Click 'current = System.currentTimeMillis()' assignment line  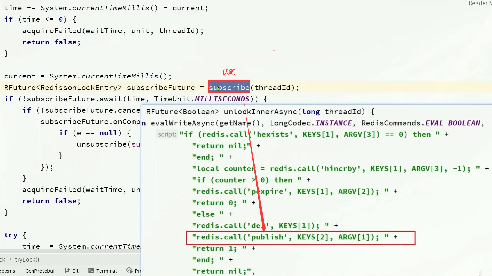click(88, 76)
